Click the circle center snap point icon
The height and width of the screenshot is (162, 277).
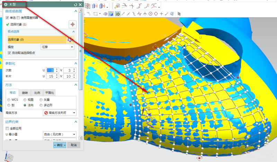(x=151, y=14)
